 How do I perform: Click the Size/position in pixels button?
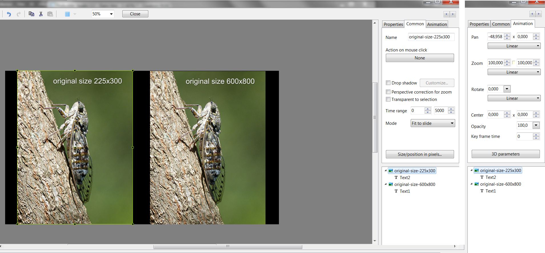420,154
